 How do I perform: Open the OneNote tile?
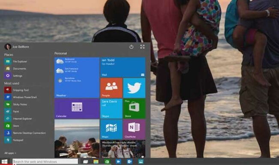[x=134, y=129]
